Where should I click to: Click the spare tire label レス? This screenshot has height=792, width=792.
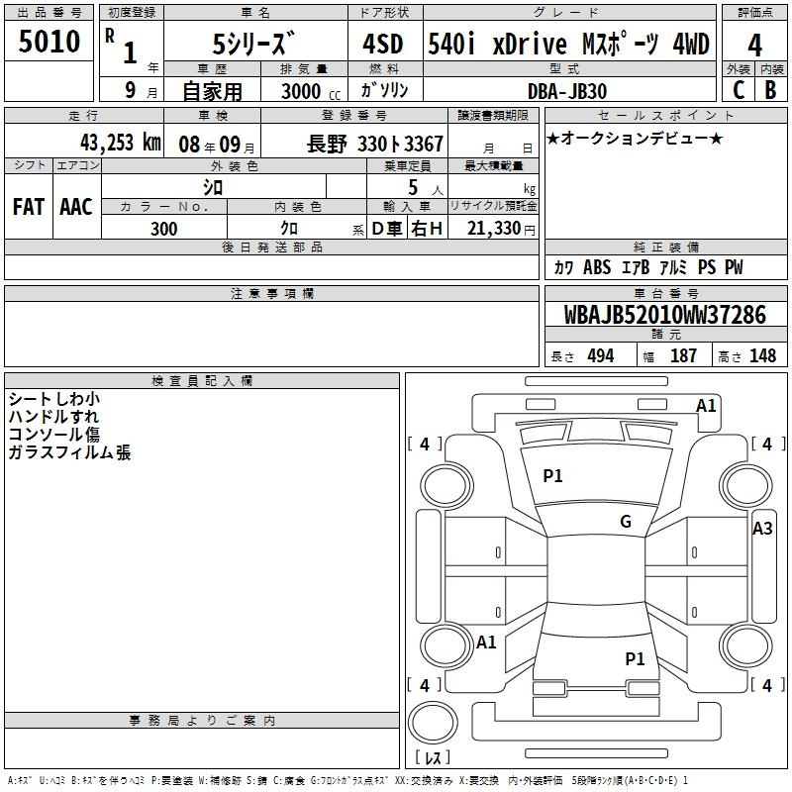tap(433, 757)
